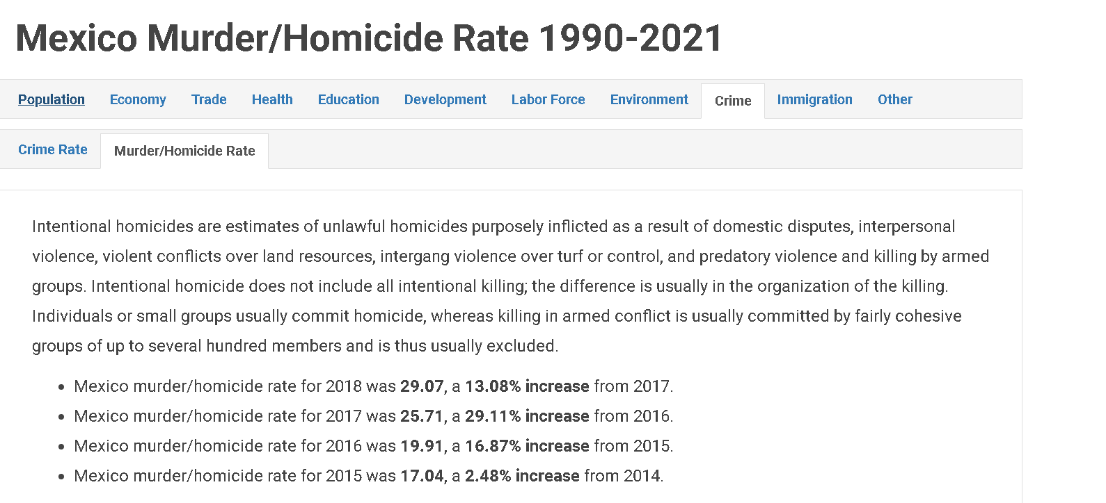Go to the Education tab

349,99
